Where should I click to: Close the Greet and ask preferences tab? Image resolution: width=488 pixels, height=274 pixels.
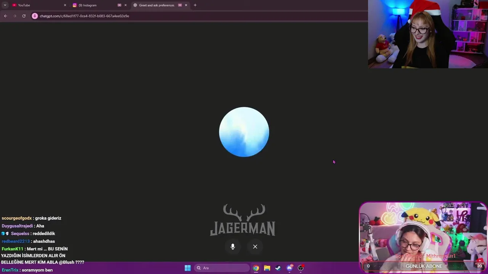(x=186, y=5)
